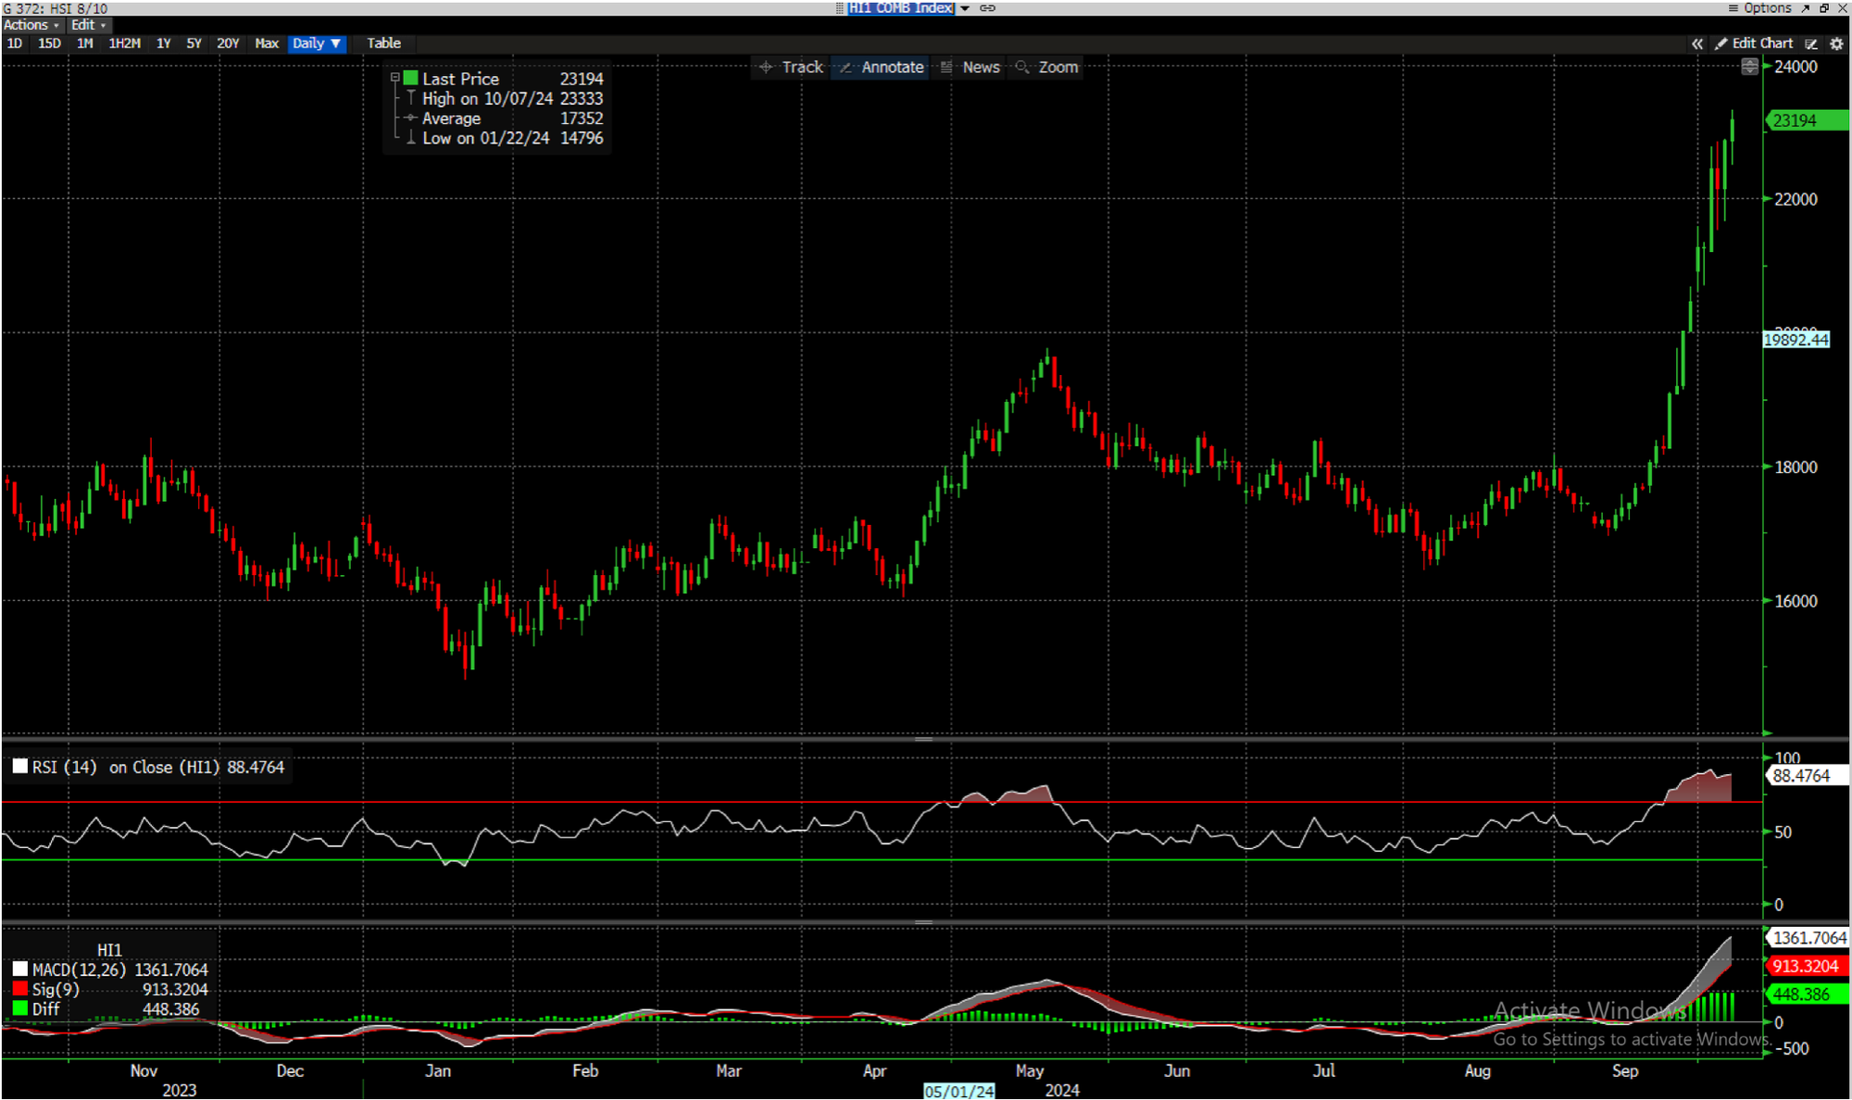Click the chart settings gear icon
This screenshot has width=1852, height=1100.
1837,44
